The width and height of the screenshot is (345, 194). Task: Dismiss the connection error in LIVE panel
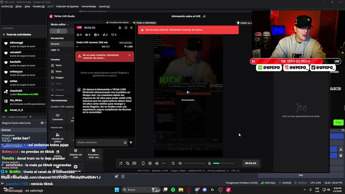(129, 55)
